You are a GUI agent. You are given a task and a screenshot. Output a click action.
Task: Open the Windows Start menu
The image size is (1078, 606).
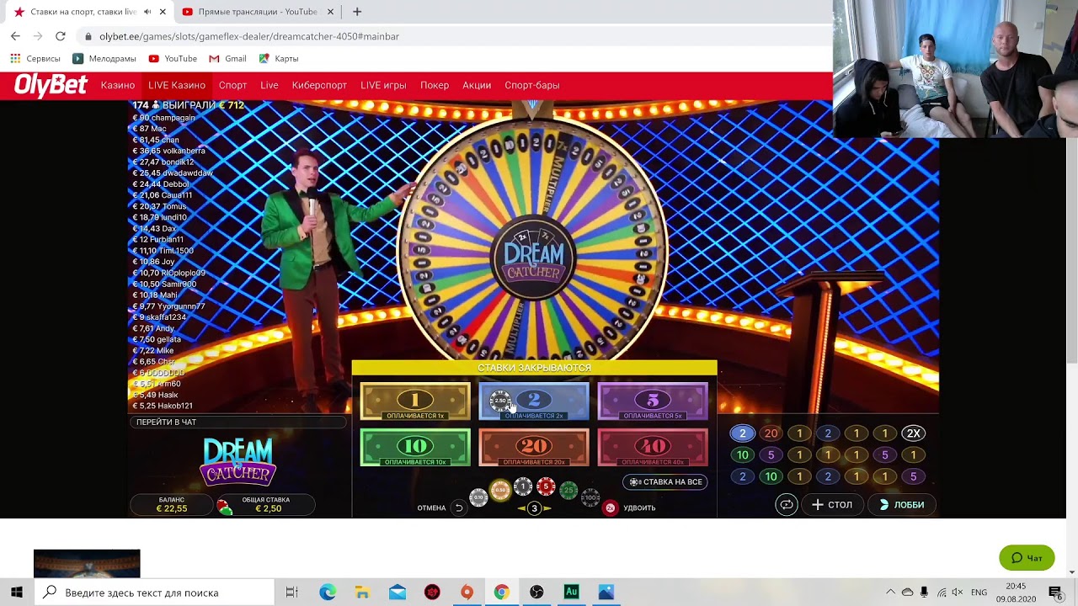point(17,593)
